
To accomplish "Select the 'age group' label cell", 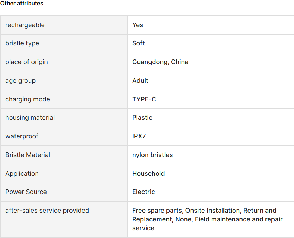I will click(x=64, y=81).
